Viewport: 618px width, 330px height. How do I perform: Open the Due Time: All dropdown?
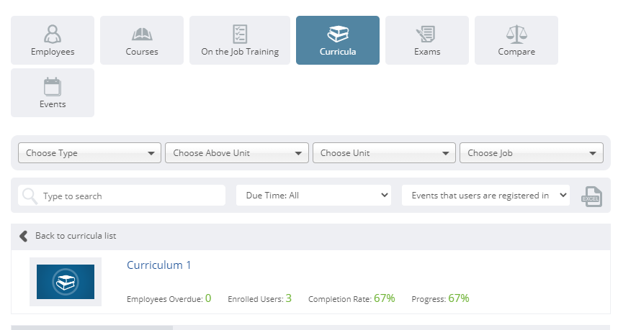[x=314, y=196]
